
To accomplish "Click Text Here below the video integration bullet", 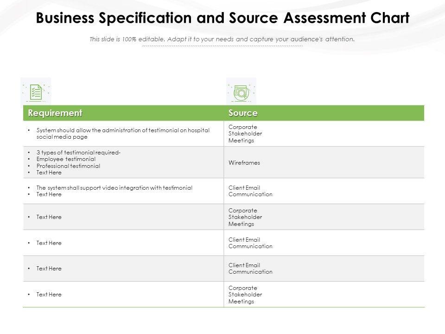I will 49,195.
